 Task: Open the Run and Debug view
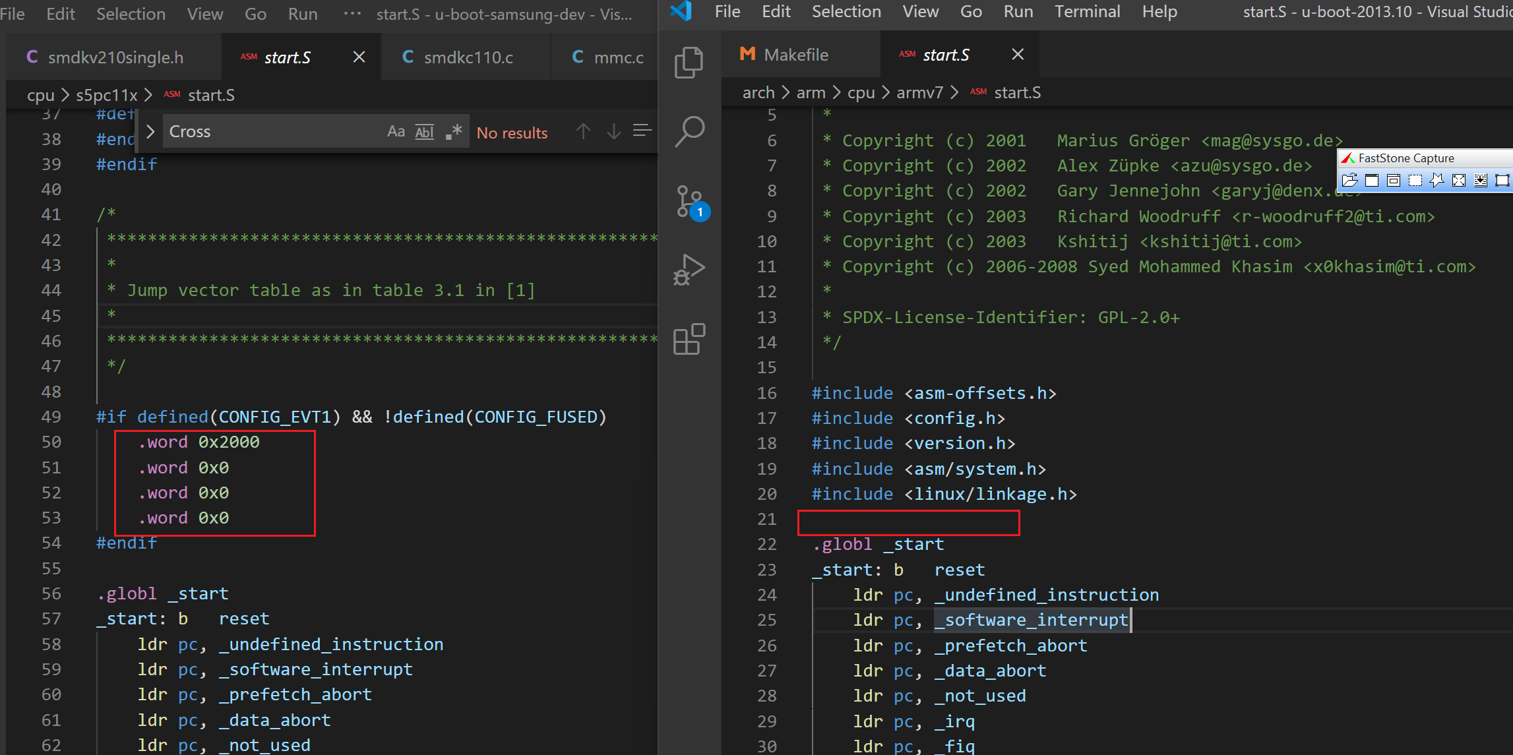tap(689, 270)
